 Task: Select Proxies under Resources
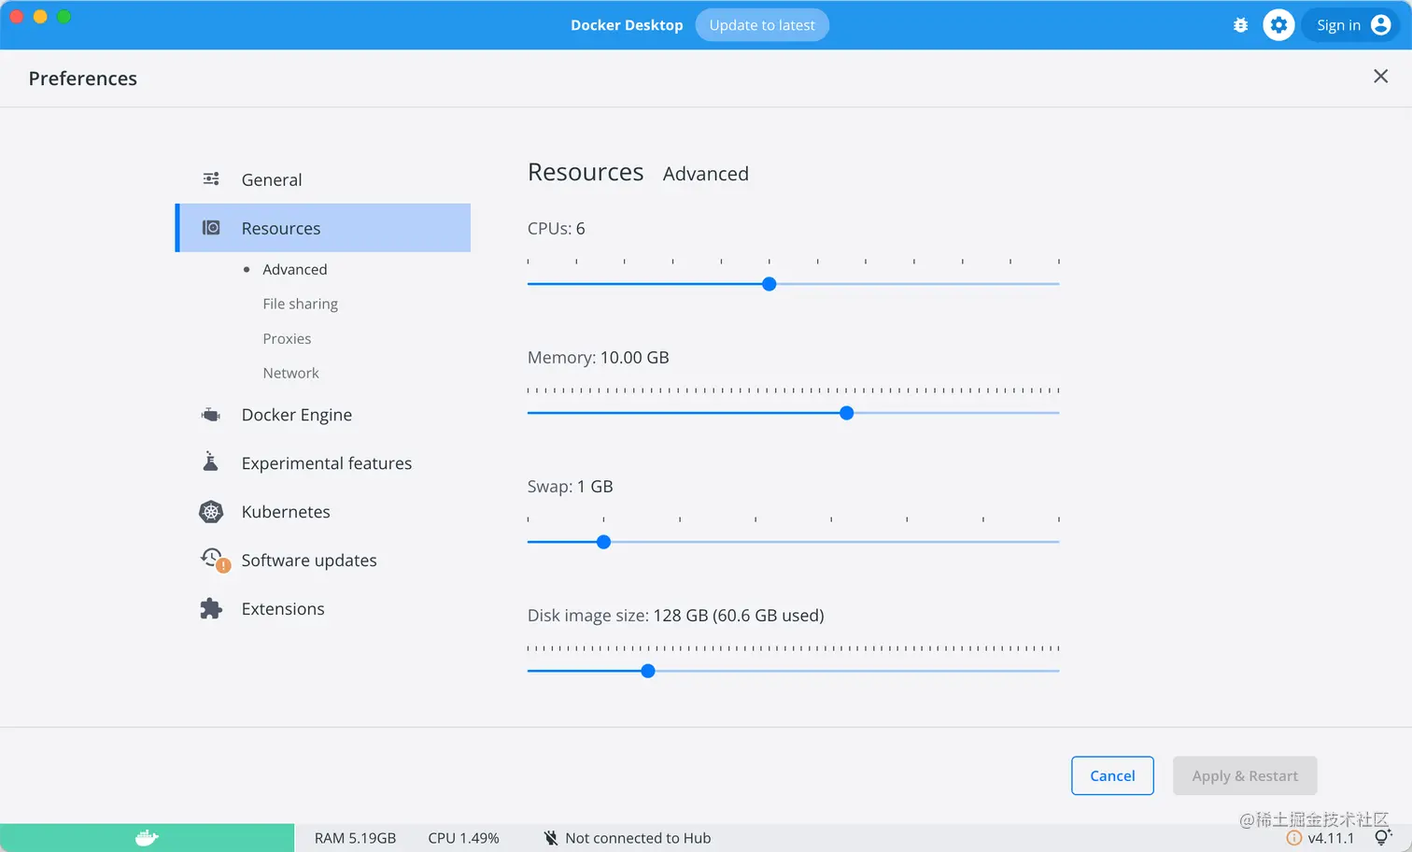[287, 338]
